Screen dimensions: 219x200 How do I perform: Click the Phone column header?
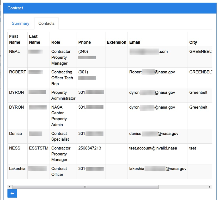point(84,42)
